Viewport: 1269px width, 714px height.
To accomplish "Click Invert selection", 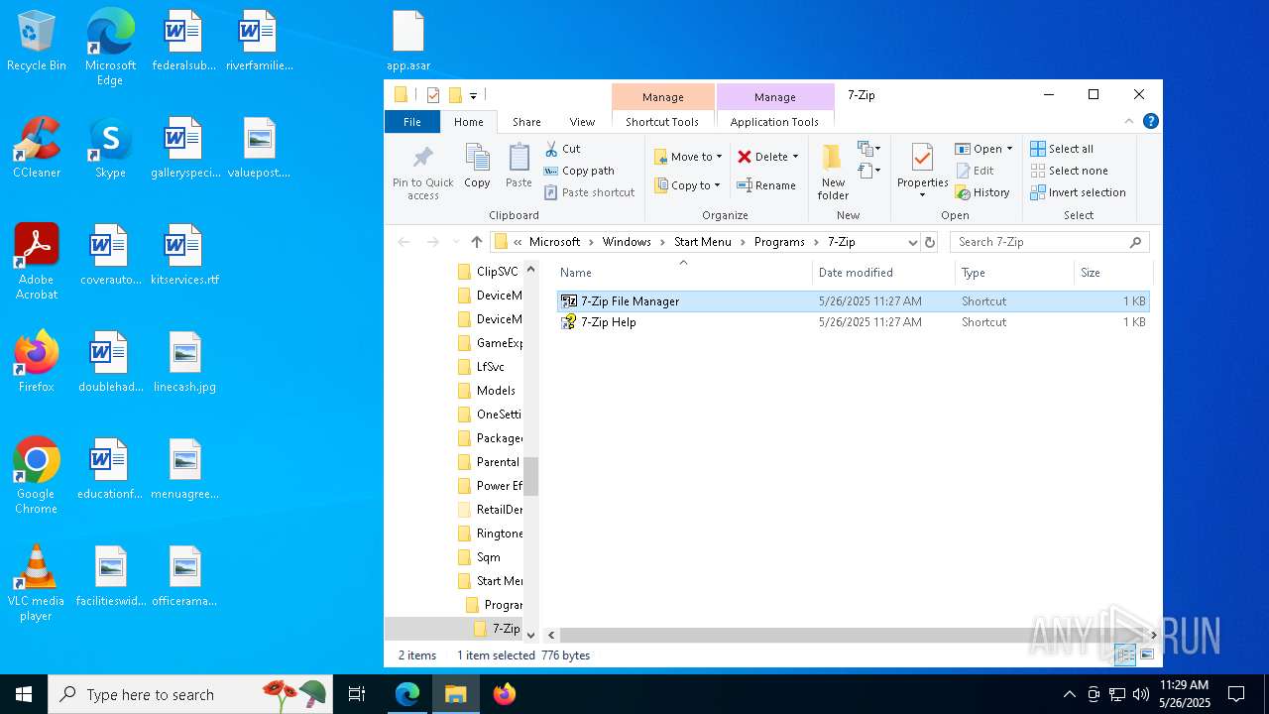I will [x=1078, y=192].
